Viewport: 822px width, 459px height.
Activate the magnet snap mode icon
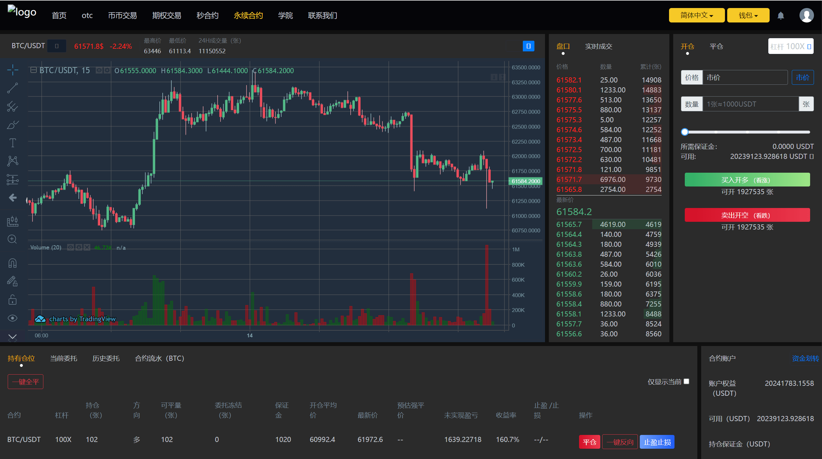click(x=13, y=263)
